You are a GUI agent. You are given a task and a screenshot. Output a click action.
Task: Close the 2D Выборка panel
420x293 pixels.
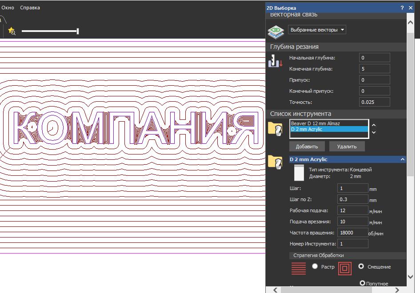[x=411, y=8]
